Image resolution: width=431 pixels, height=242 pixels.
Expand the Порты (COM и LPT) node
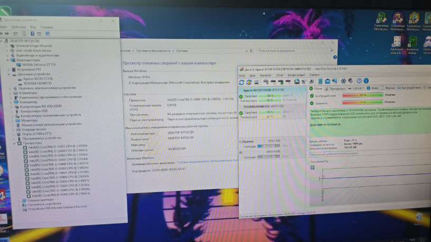[x=14, y=134]
